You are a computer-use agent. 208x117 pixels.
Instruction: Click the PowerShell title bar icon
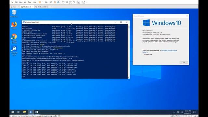point(23,22)
